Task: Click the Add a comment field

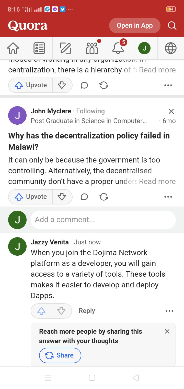Action: [103, 220]
